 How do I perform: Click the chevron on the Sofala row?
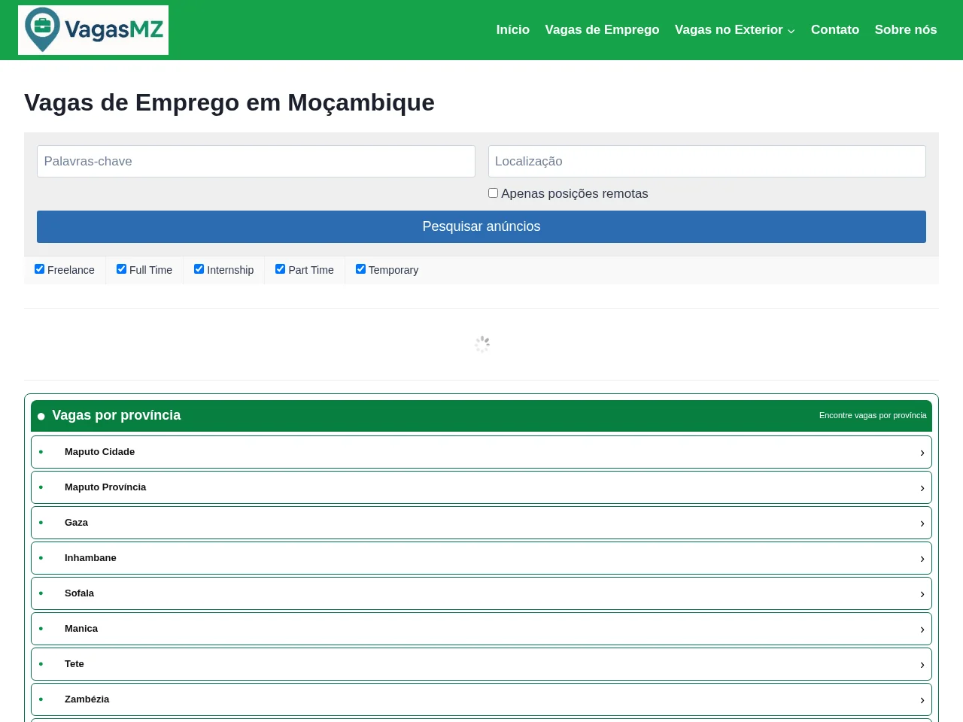pyautogui.click(x=922, y=594)
